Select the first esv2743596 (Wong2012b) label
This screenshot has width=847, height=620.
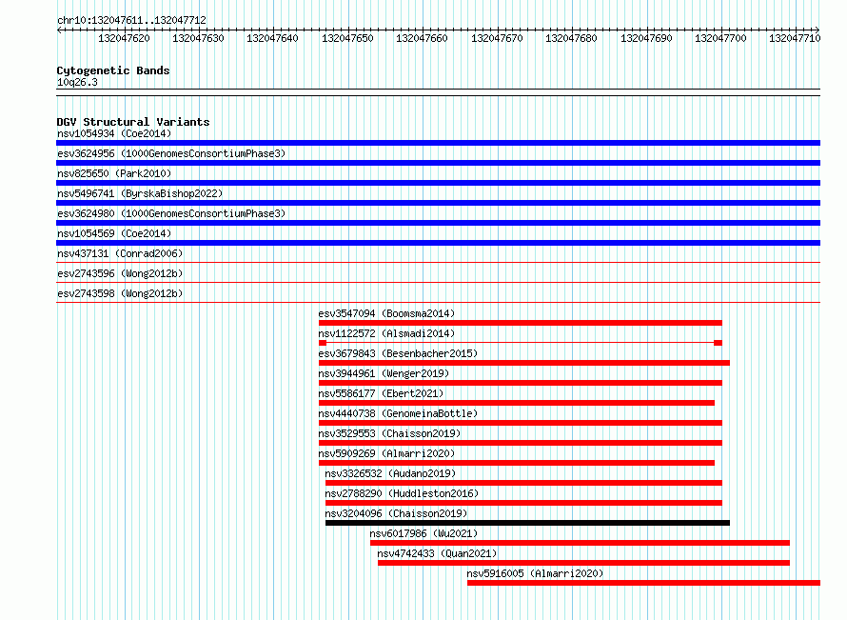click(120, 273)
